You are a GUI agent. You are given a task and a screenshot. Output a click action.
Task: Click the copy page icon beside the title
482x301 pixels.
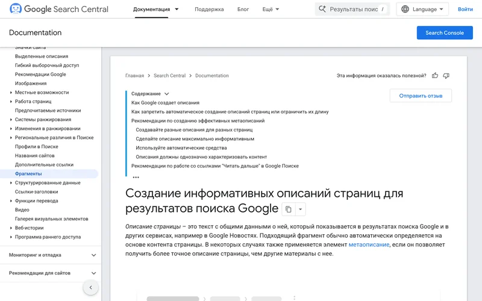click(289, 209)
